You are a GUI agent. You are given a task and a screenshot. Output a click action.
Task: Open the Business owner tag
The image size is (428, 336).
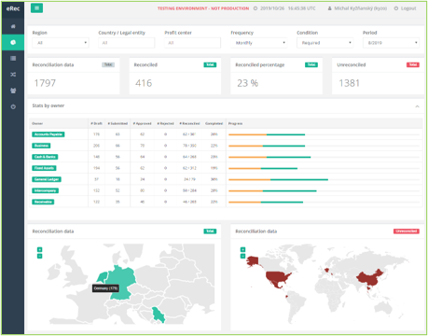[x=41, y=146]
